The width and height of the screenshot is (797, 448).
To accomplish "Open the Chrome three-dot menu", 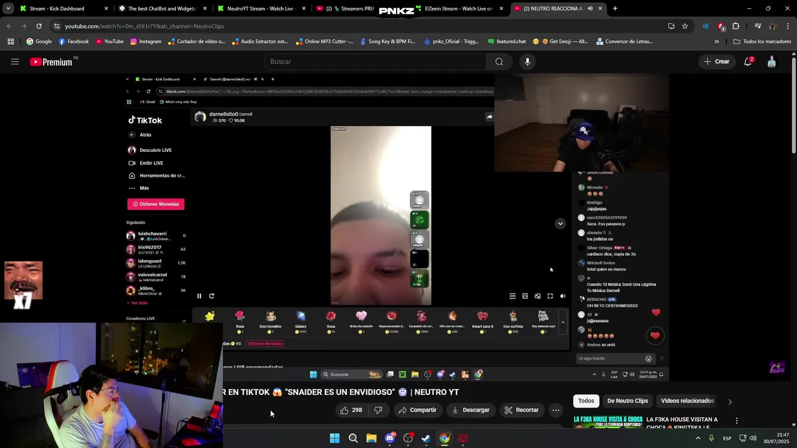I will tap(788, 26).
